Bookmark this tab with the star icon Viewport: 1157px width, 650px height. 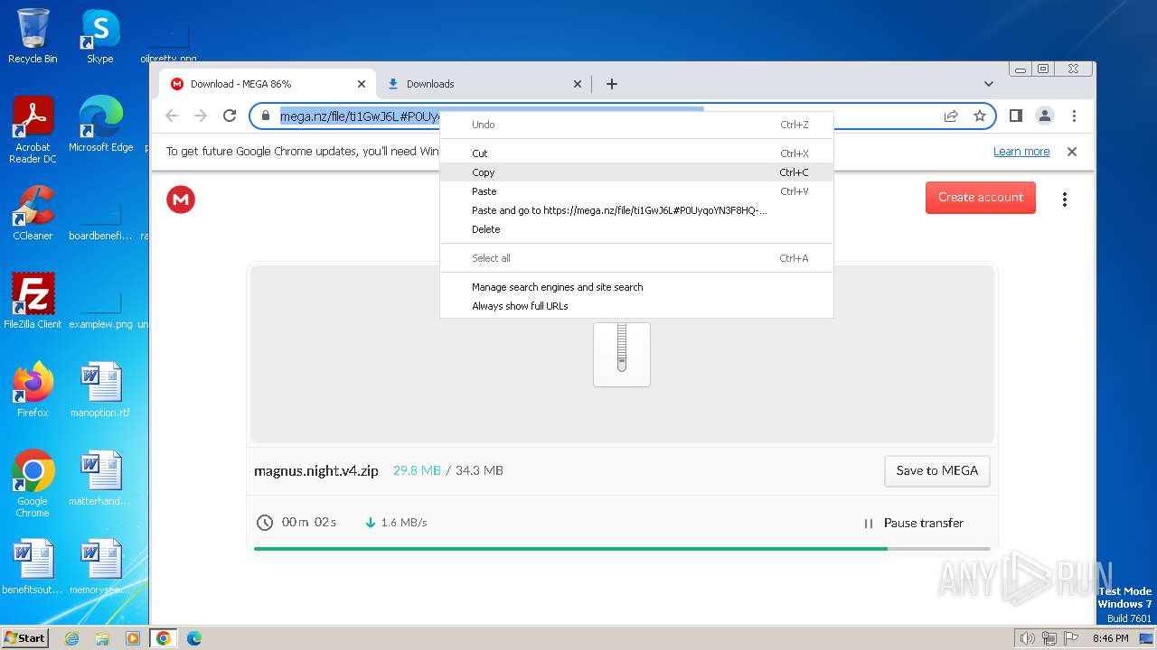click(979, 116)
